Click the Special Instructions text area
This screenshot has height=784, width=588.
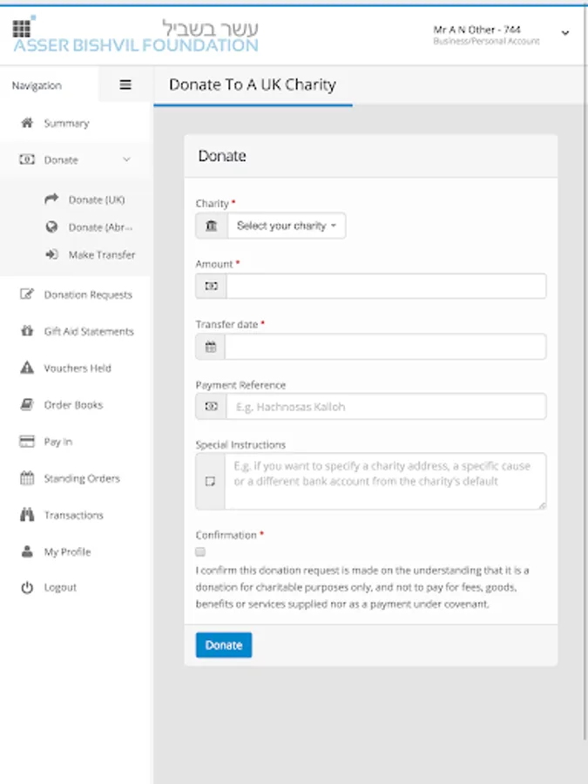click(385, 481)
